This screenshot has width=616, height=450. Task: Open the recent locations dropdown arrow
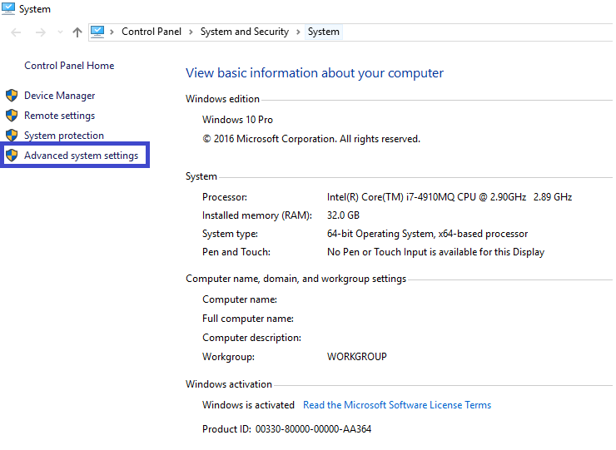click(x=60, y=32)
